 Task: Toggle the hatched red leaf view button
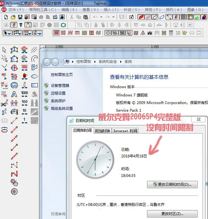pyautogui.click(x=148, y=17)
